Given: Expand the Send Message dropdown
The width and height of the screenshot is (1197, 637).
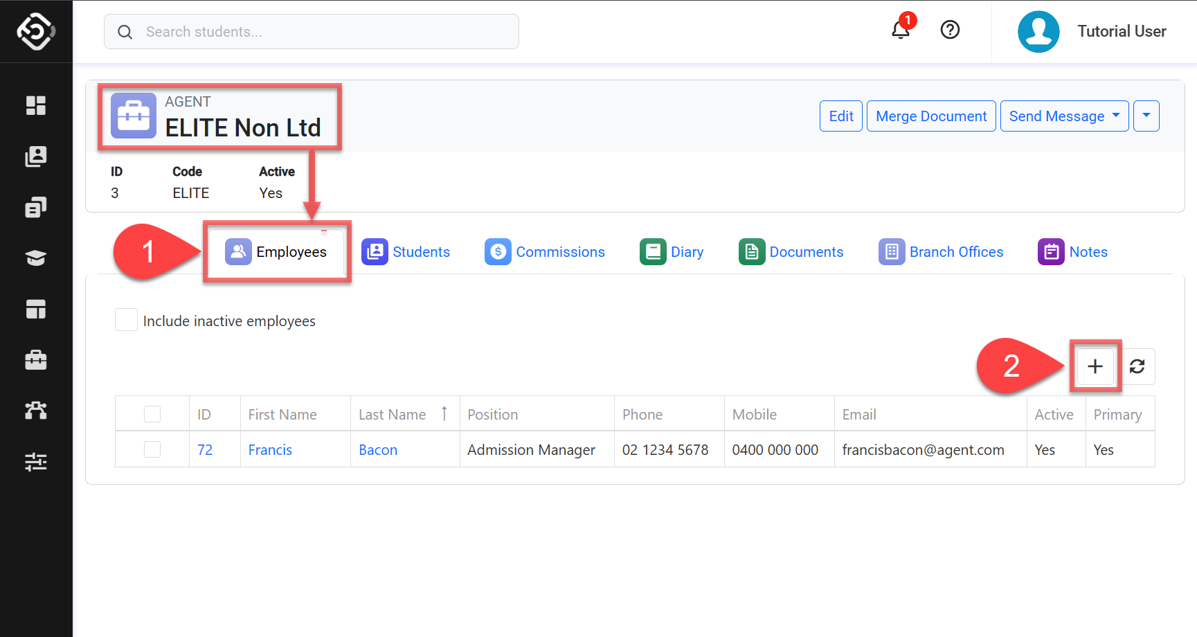Looking at the screenshot, I should click(1064, 116).
